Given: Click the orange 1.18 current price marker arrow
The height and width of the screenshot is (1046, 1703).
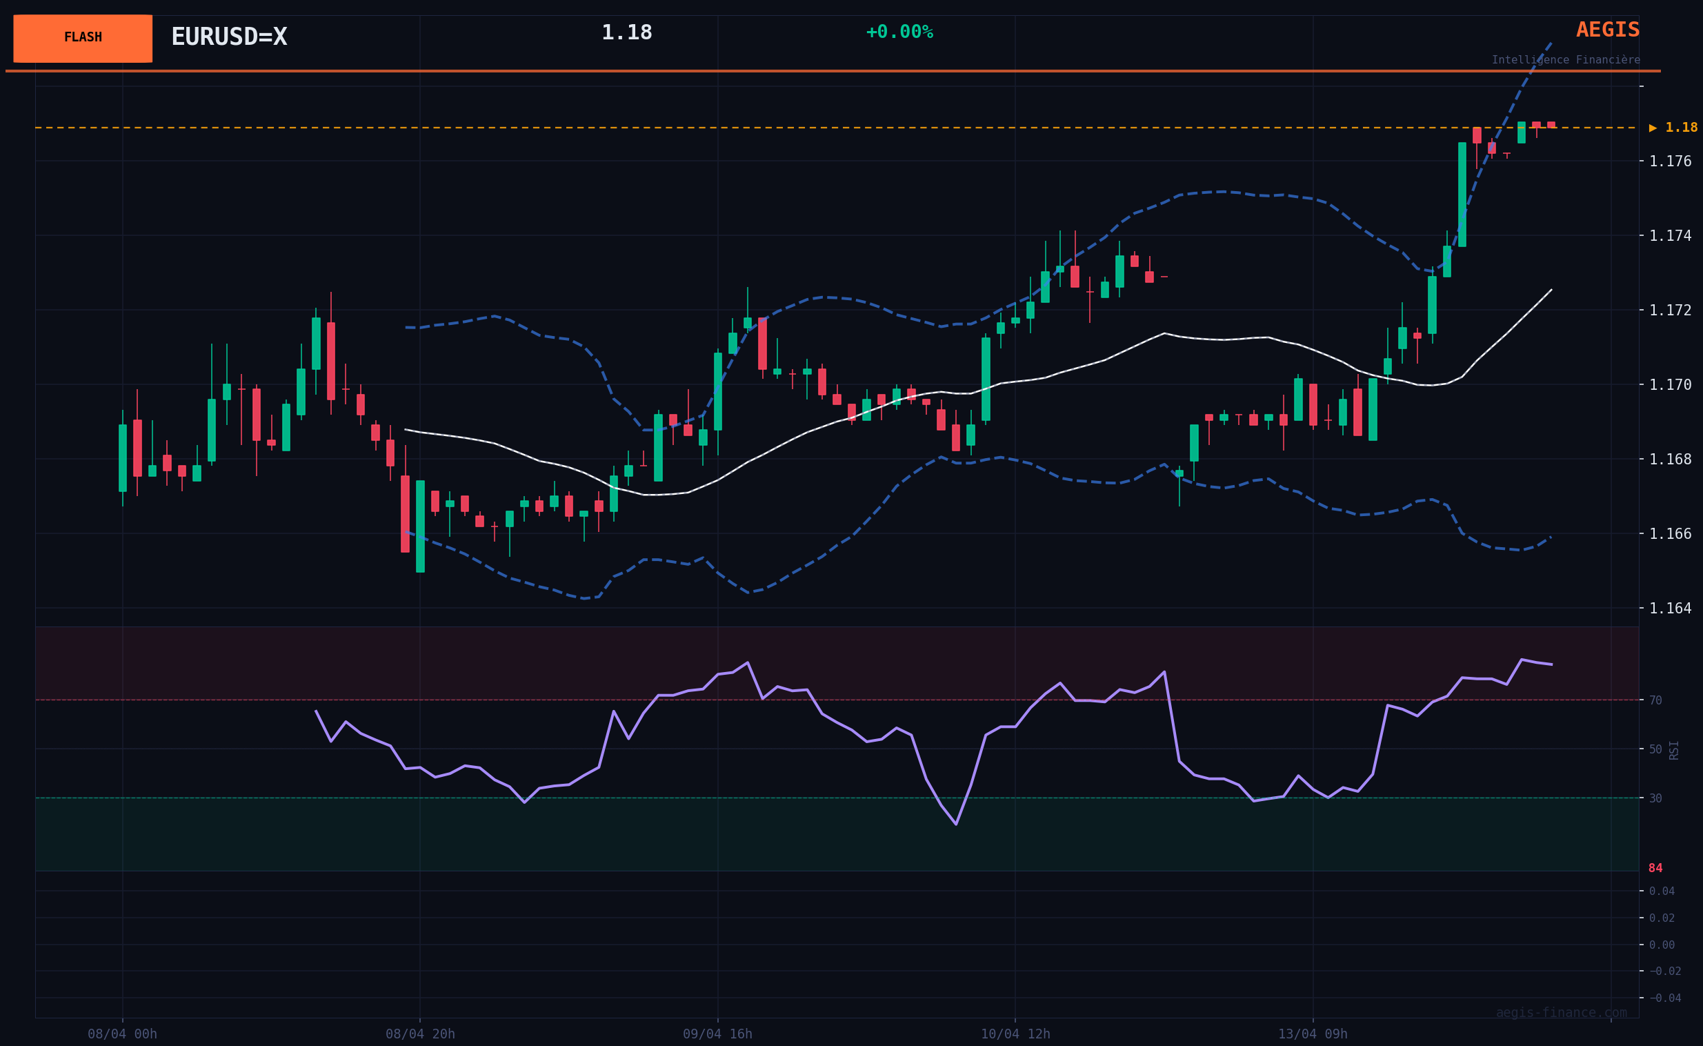Looking at the screenshot, I should click(x=1653, y=128).
